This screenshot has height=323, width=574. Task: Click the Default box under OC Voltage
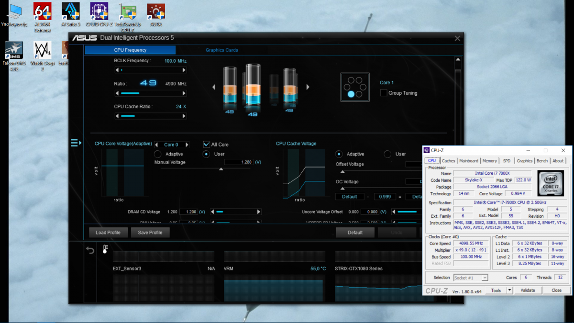click(350, 197)
